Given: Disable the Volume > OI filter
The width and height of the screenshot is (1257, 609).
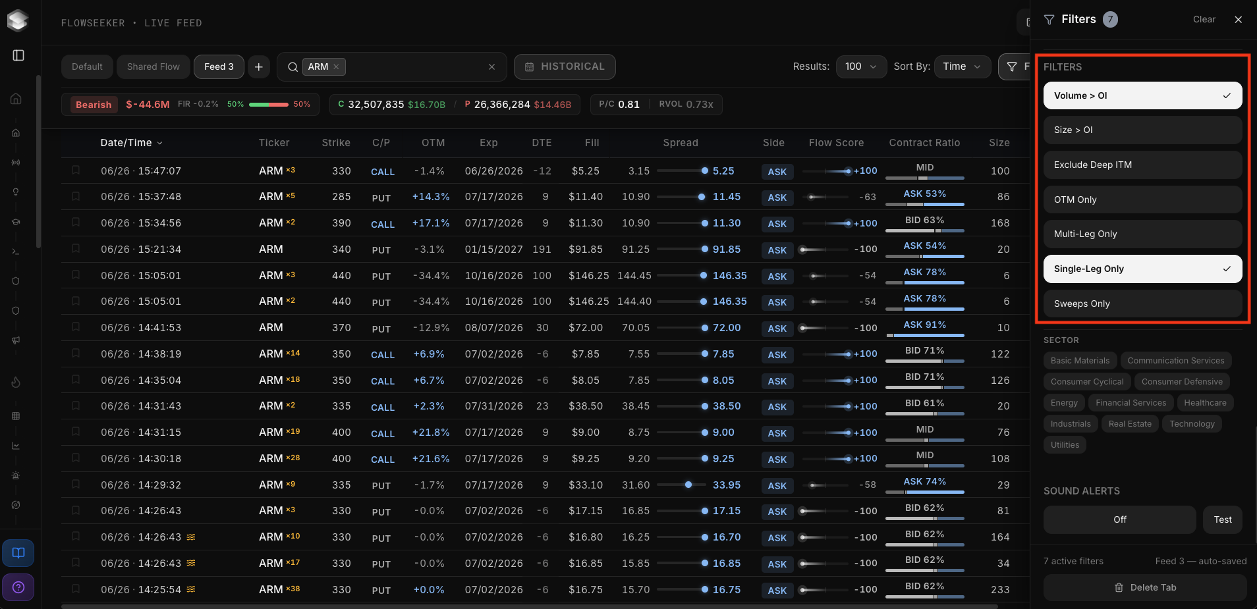Looking at the screenshot, I should click(1142, 95).
